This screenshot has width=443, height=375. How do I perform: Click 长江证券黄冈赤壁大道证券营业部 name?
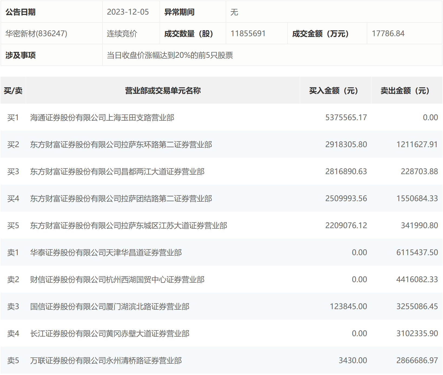click(110, 333)
